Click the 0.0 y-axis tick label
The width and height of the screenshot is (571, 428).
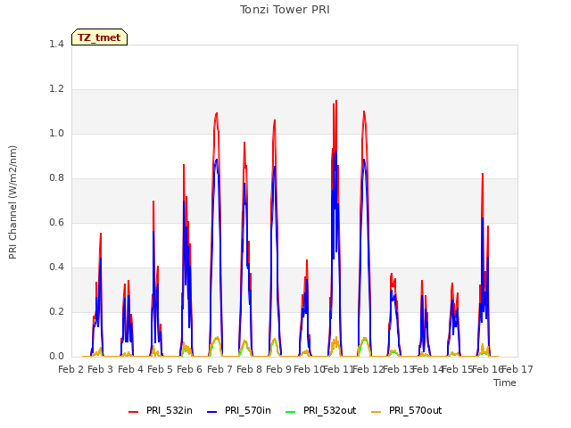[56, 356]
